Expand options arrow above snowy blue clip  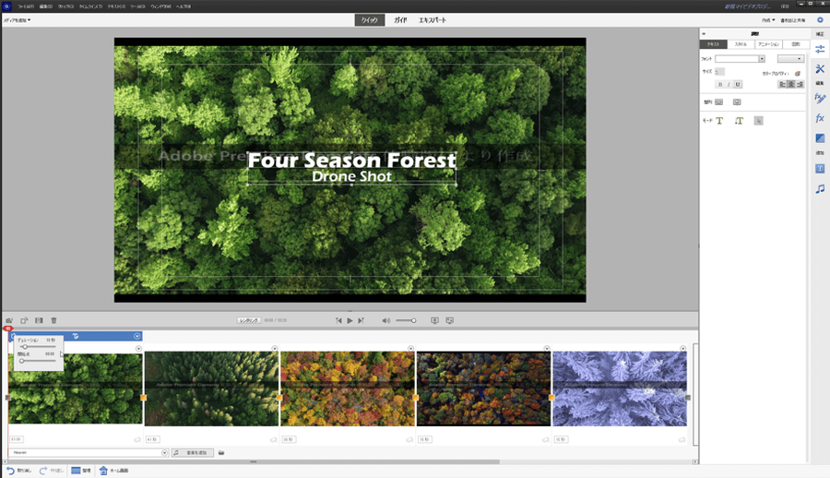(682, 349)
